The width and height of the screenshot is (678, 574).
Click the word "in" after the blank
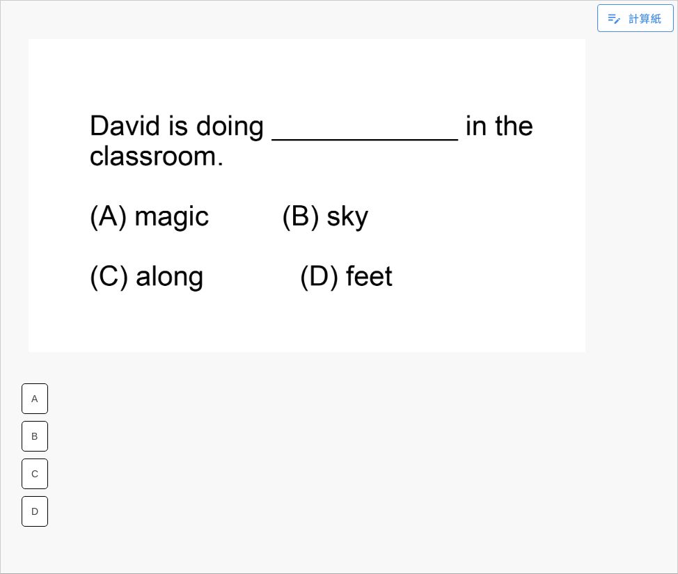(x=476, y=126)
